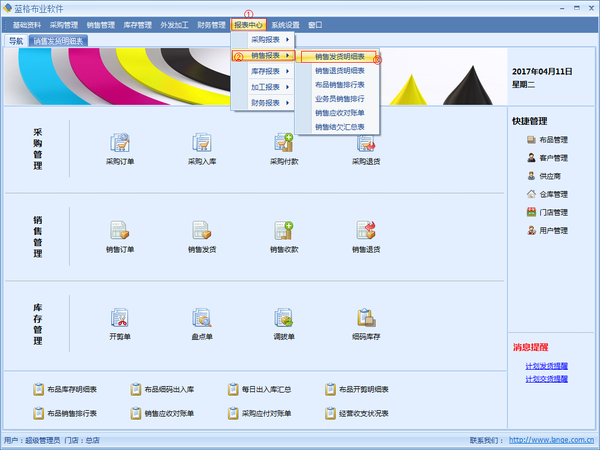Viewport: 600px width, 450px height.
Task: Open the 销售收款 sales receipt icon
Action: pyautogui.click(x=284, y=230)
